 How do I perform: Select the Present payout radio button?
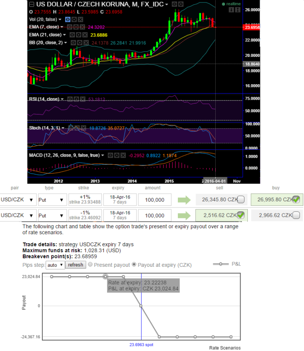90,264
